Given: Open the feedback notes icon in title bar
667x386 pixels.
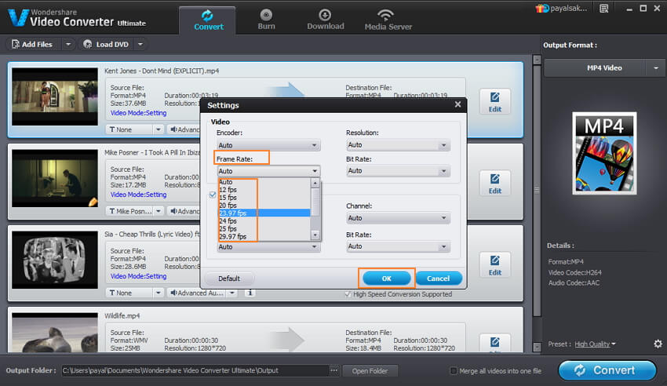Looking at the screenshot, I should pos(603,9).
